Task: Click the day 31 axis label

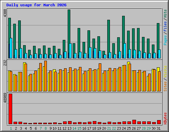Action: (x=158, y=128)
